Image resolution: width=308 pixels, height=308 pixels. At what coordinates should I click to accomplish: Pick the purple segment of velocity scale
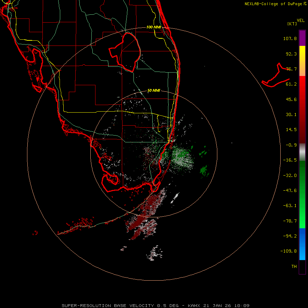tap(302, 38)
